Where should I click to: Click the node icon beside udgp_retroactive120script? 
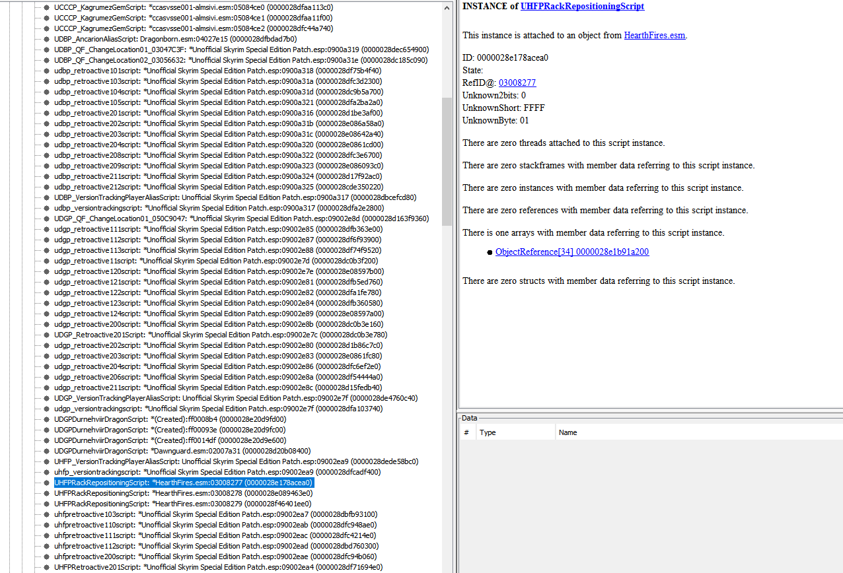46,271
